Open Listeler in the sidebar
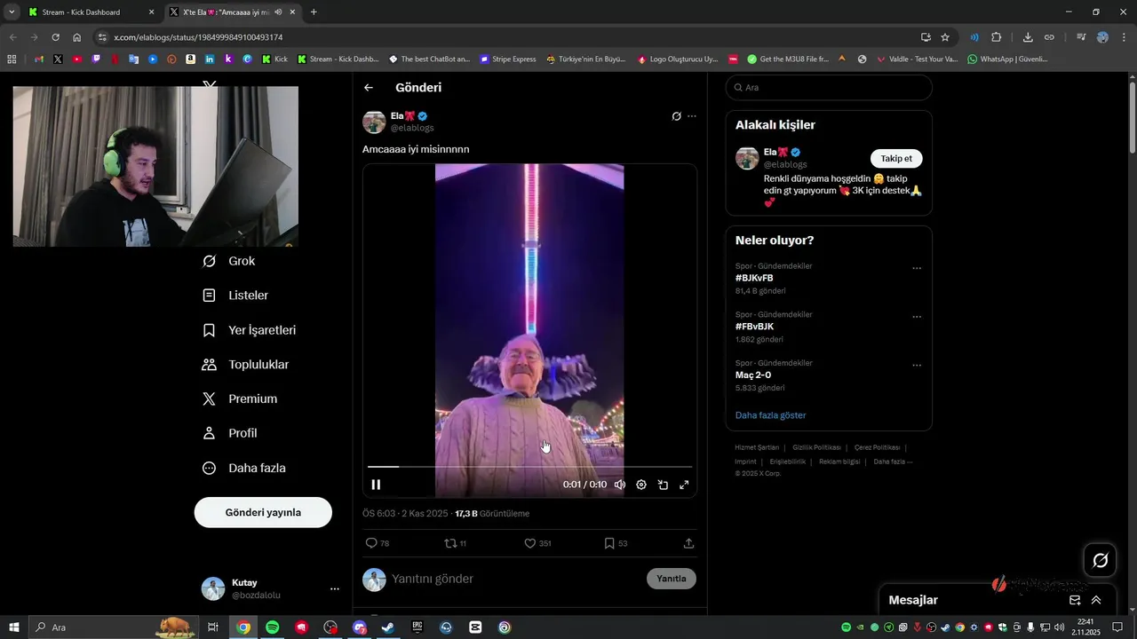Viewport: 1137px width, 639px height. pos(235,296)
